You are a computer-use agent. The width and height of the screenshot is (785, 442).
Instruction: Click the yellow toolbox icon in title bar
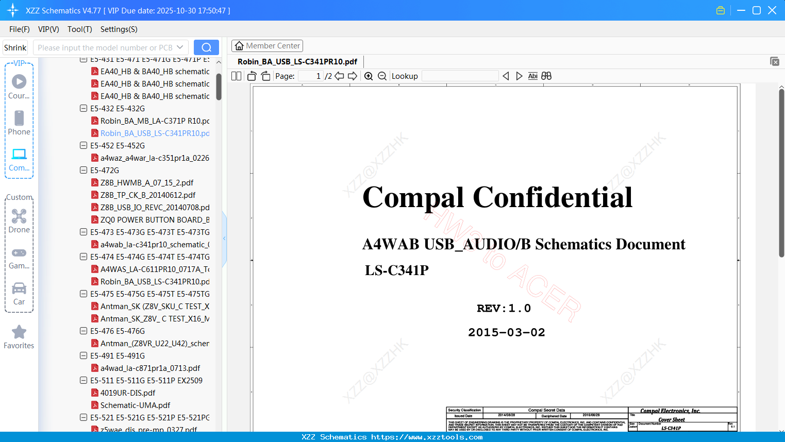pyautogui.click(x=721, y=10)
